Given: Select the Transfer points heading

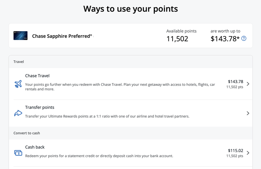Looking at the screenshot, I should point(40,107).
